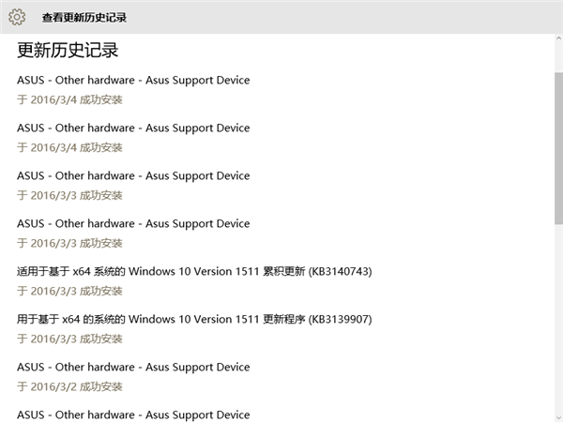Click the settings gear icon
Screen dimensions: 563x422
click(17, 17)
